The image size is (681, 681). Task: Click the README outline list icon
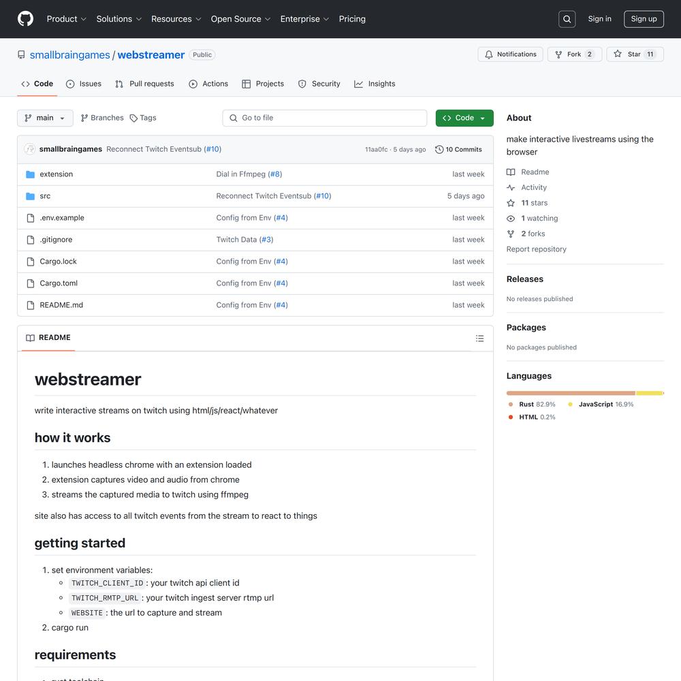[x=479, y=338]
